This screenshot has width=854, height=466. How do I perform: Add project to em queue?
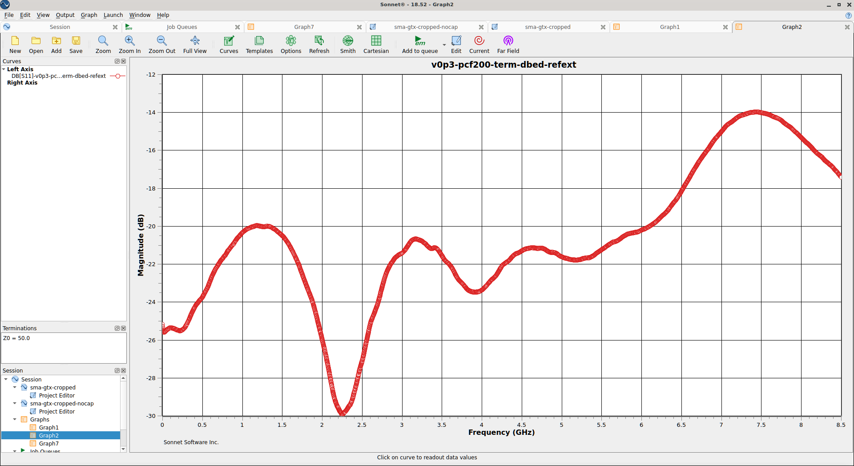pos(420,45)
